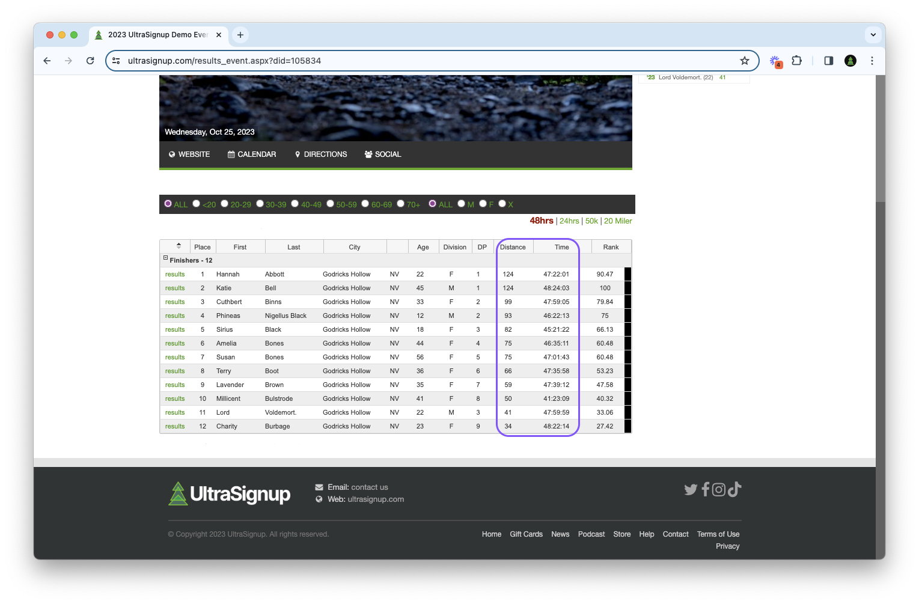Screen dimensions: 919x604
Task: Open results link for Hannah Abbott
Action: coord(175,274)
